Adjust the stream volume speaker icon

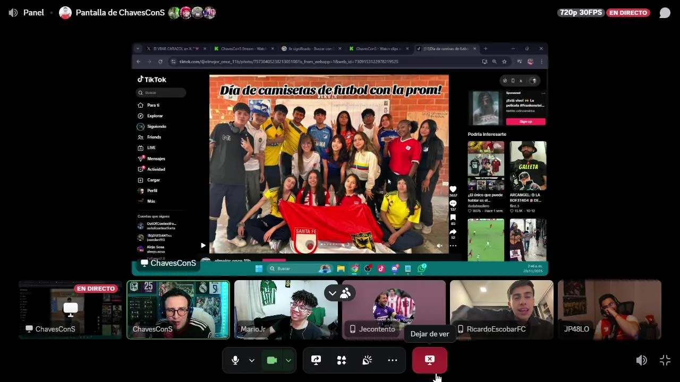click(642, 360)
